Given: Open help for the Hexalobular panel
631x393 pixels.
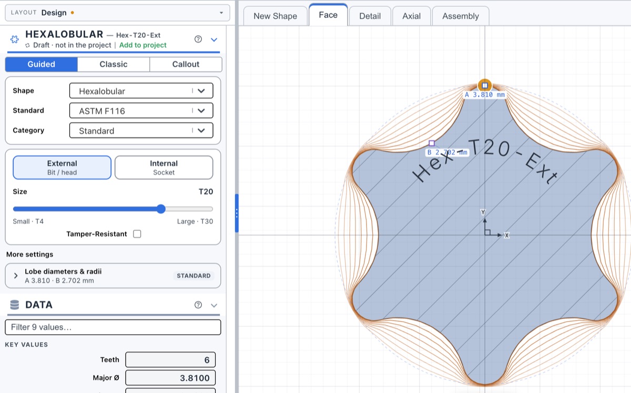Looking at the screenshot, I should coord(198,39).
